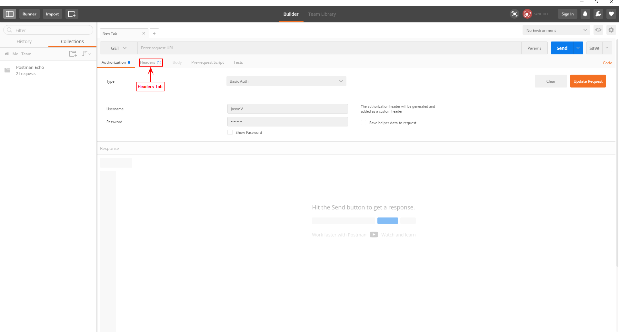
Task: Click the Watch and learn link
Action: (398, 235)
